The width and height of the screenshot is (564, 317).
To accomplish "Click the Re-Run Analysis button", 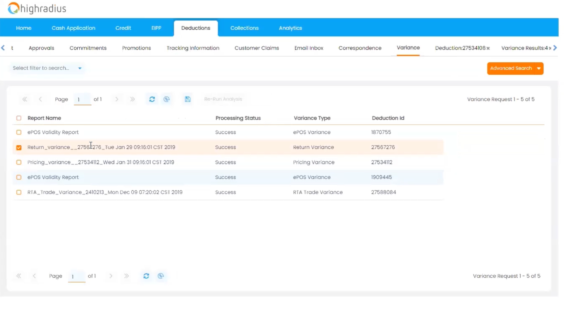I will coord(223,99).
